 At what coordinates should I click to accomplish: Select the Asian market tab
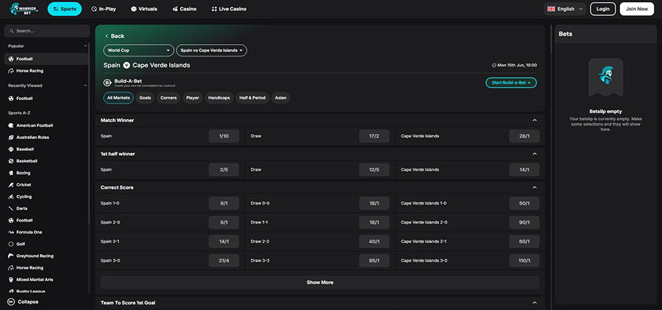(281, 98)
